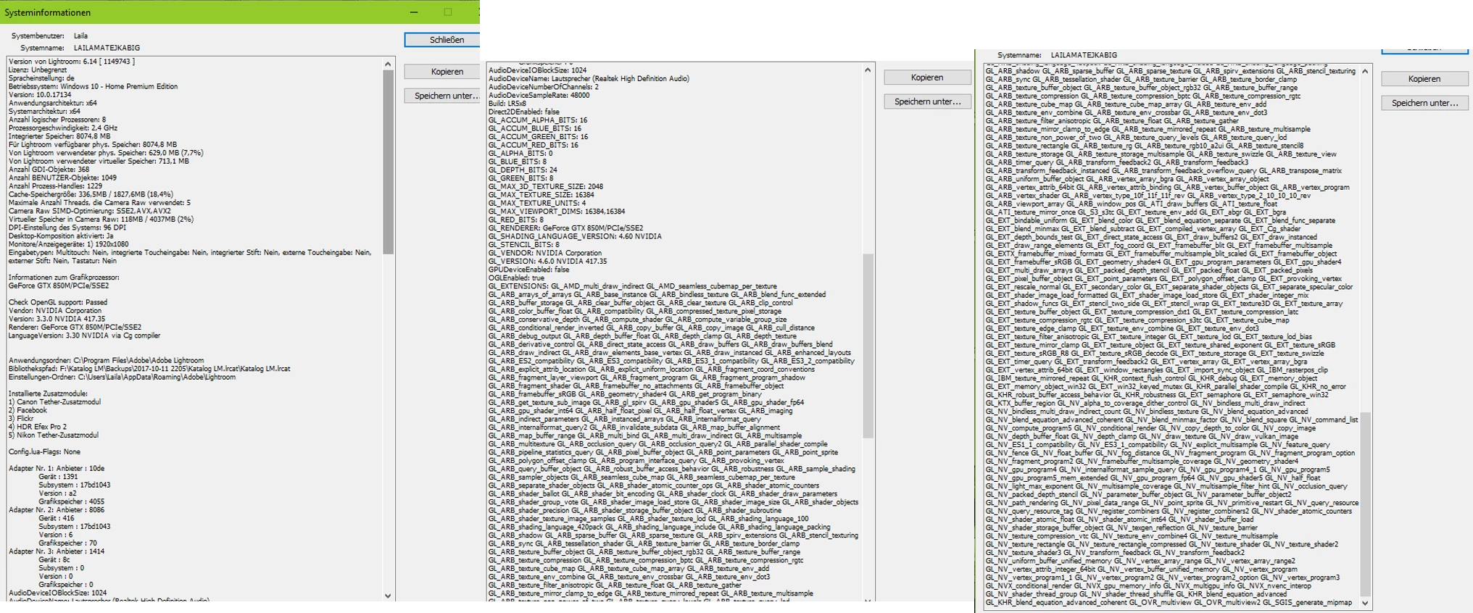Click line starting 'GL_EXTENSIONS: GL_AMD_multi_draw_indirect'
The height and width of the screenshot is (613, 1473).
tap(633, 286)
